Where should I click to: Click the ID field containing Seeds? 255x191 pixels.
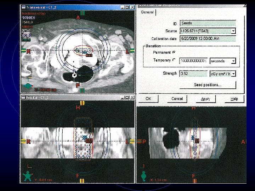coord(208,23)
